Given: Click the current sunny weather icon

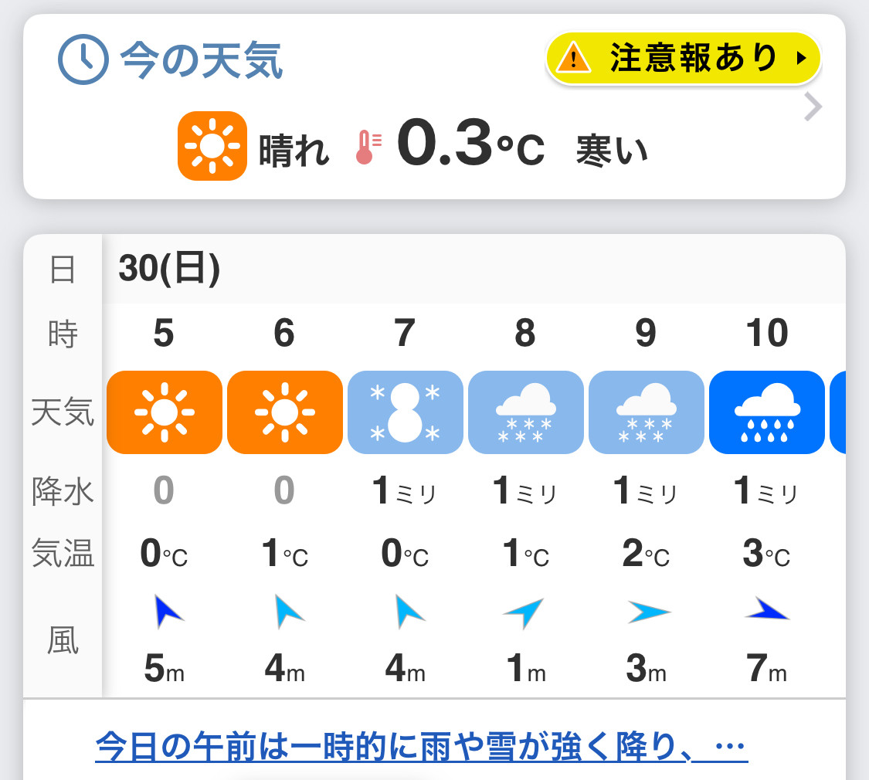Looking at the screenshot, I should click(x=212, y=146).
